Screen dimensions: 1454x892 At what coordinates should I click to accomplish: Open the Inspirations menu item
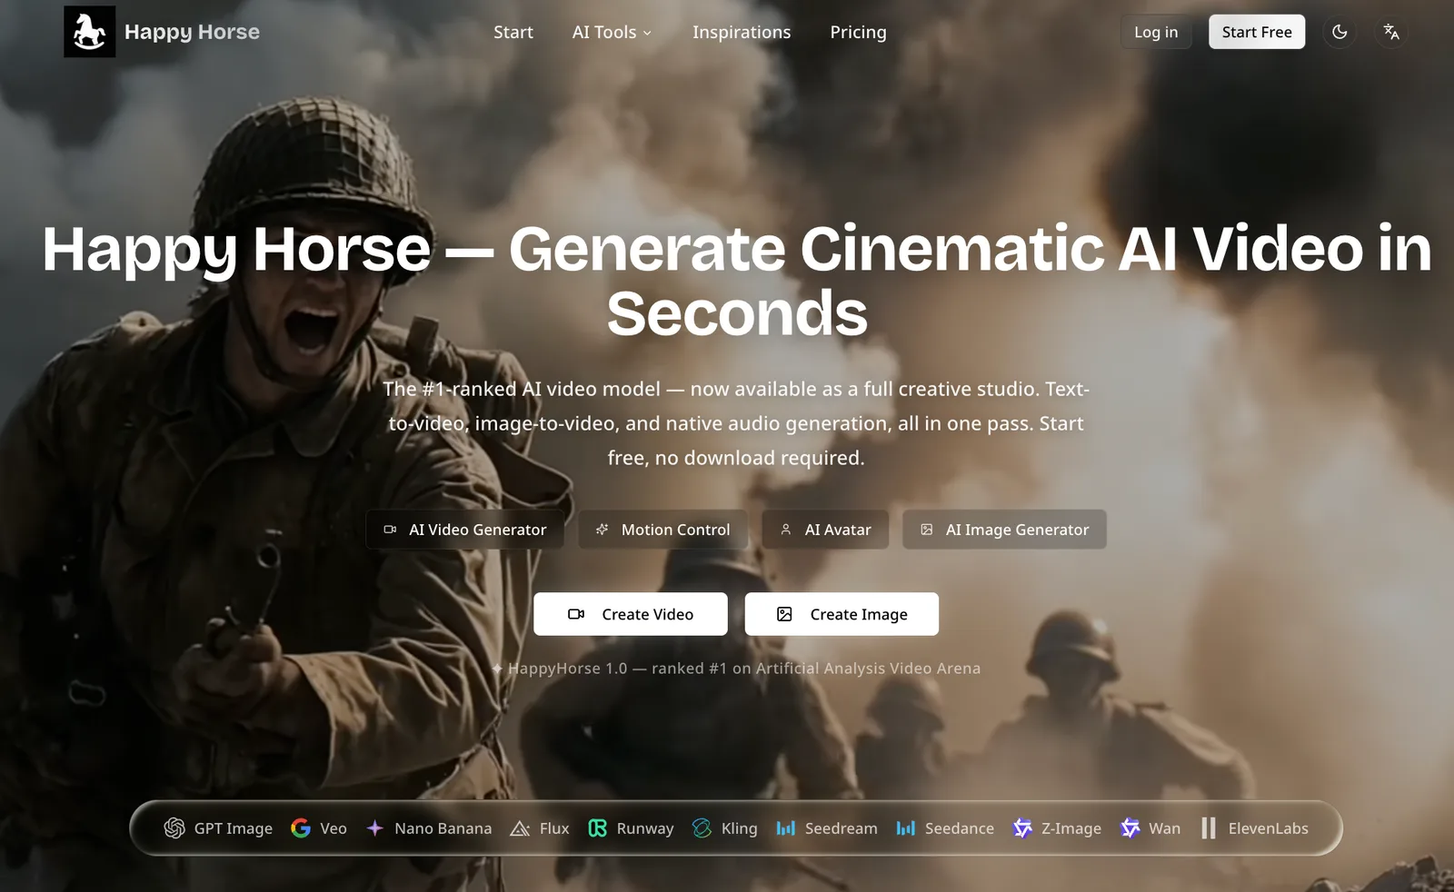[742, 32]
